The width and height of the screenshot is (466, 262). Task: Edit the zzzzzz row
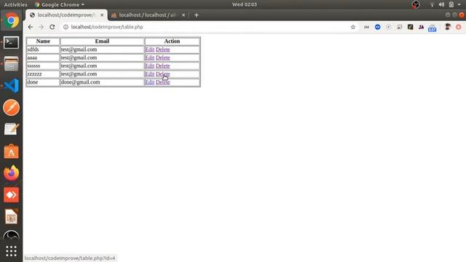[149, 74]
